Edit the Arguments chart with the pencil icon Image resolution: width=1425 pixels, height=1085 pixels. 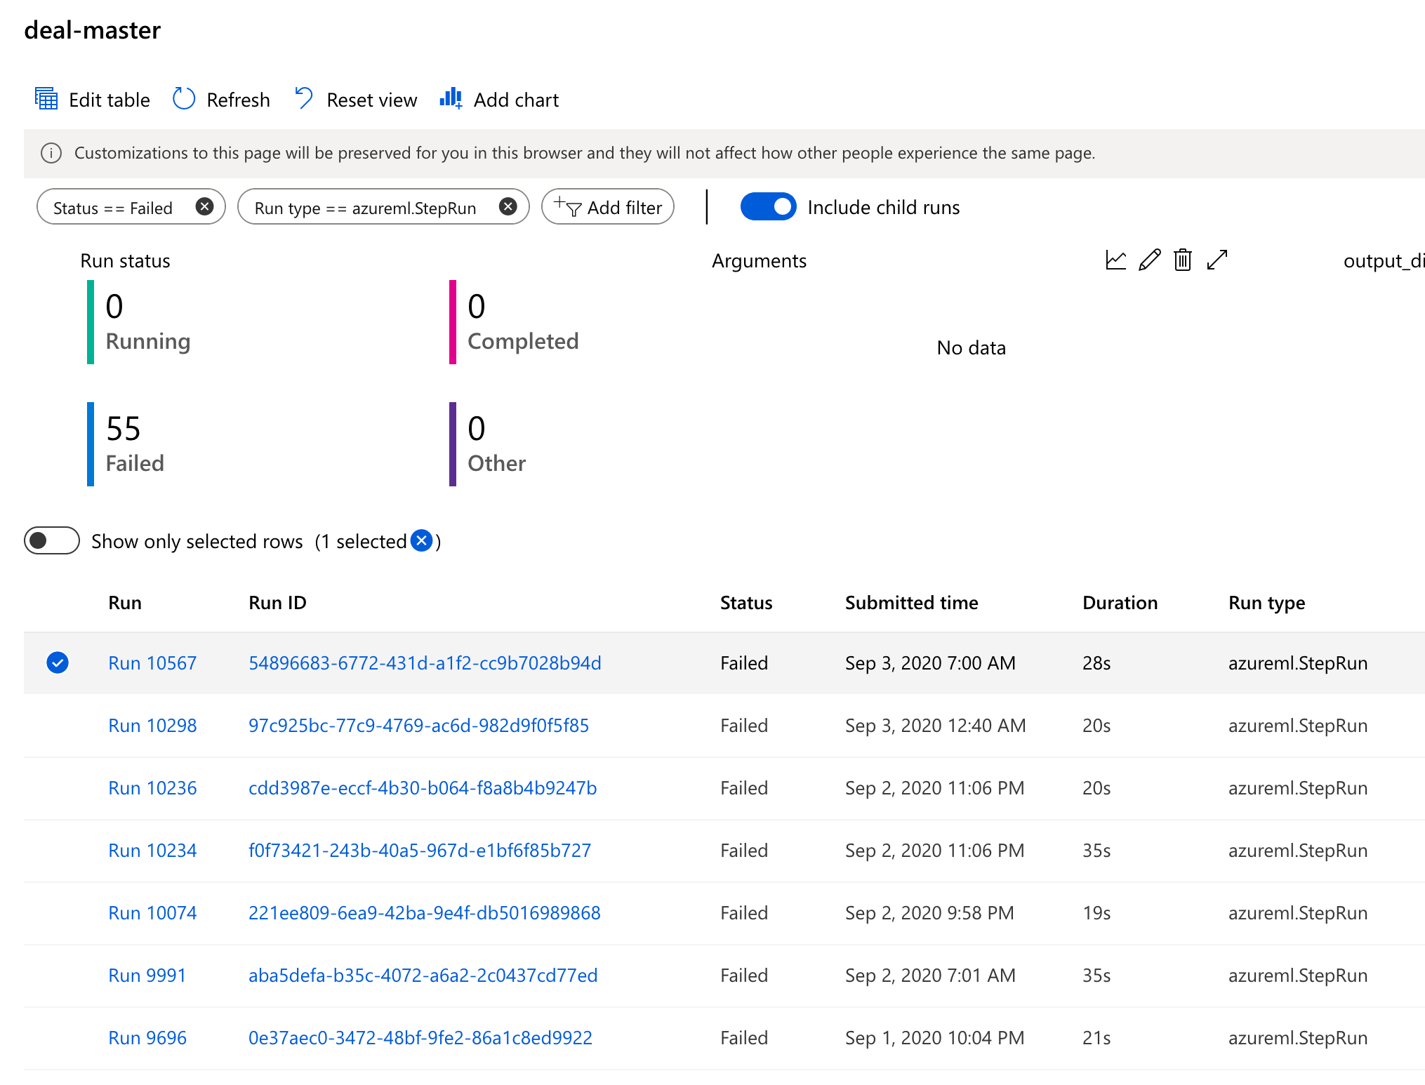pyautogui.click(x=1149, y=260)
